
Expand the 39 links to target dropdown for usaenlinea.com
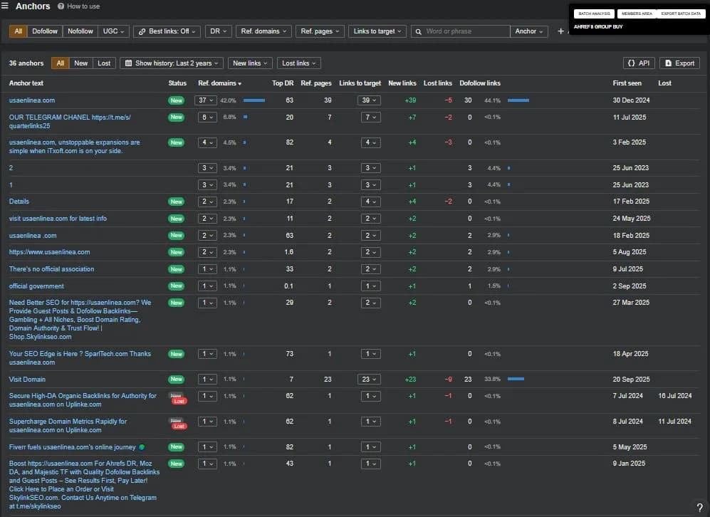(x=369, y=100)
